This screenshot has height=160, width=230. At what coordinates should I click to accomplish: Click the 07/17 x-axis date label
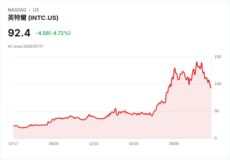(13, 143)
